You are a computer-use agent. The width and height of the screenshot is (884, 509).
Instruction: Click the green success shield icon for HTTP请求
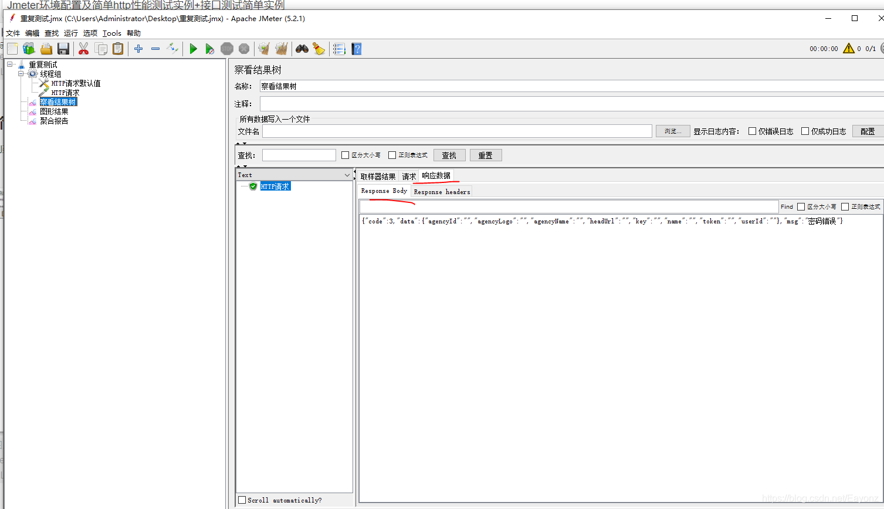pos(253,186)
